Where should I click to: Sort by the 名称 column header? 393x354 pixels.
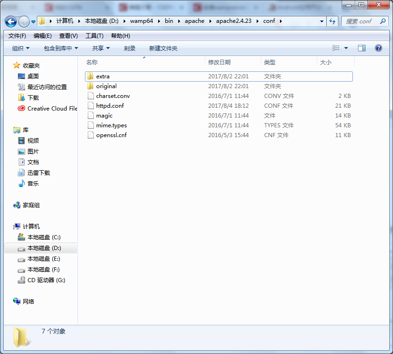pos(92,62)
